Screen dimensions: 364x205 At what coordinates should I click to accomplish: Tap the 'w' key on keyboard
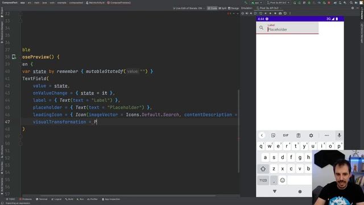tap(270, 146)
